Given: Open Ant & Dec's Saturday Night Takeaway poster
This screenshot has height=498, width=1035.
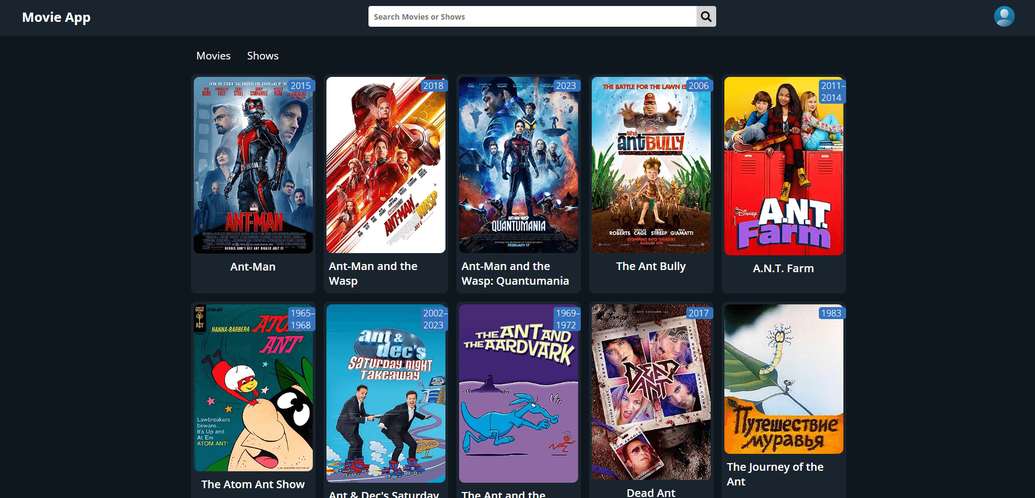Looking at the screenshot, I should [386, 393].
